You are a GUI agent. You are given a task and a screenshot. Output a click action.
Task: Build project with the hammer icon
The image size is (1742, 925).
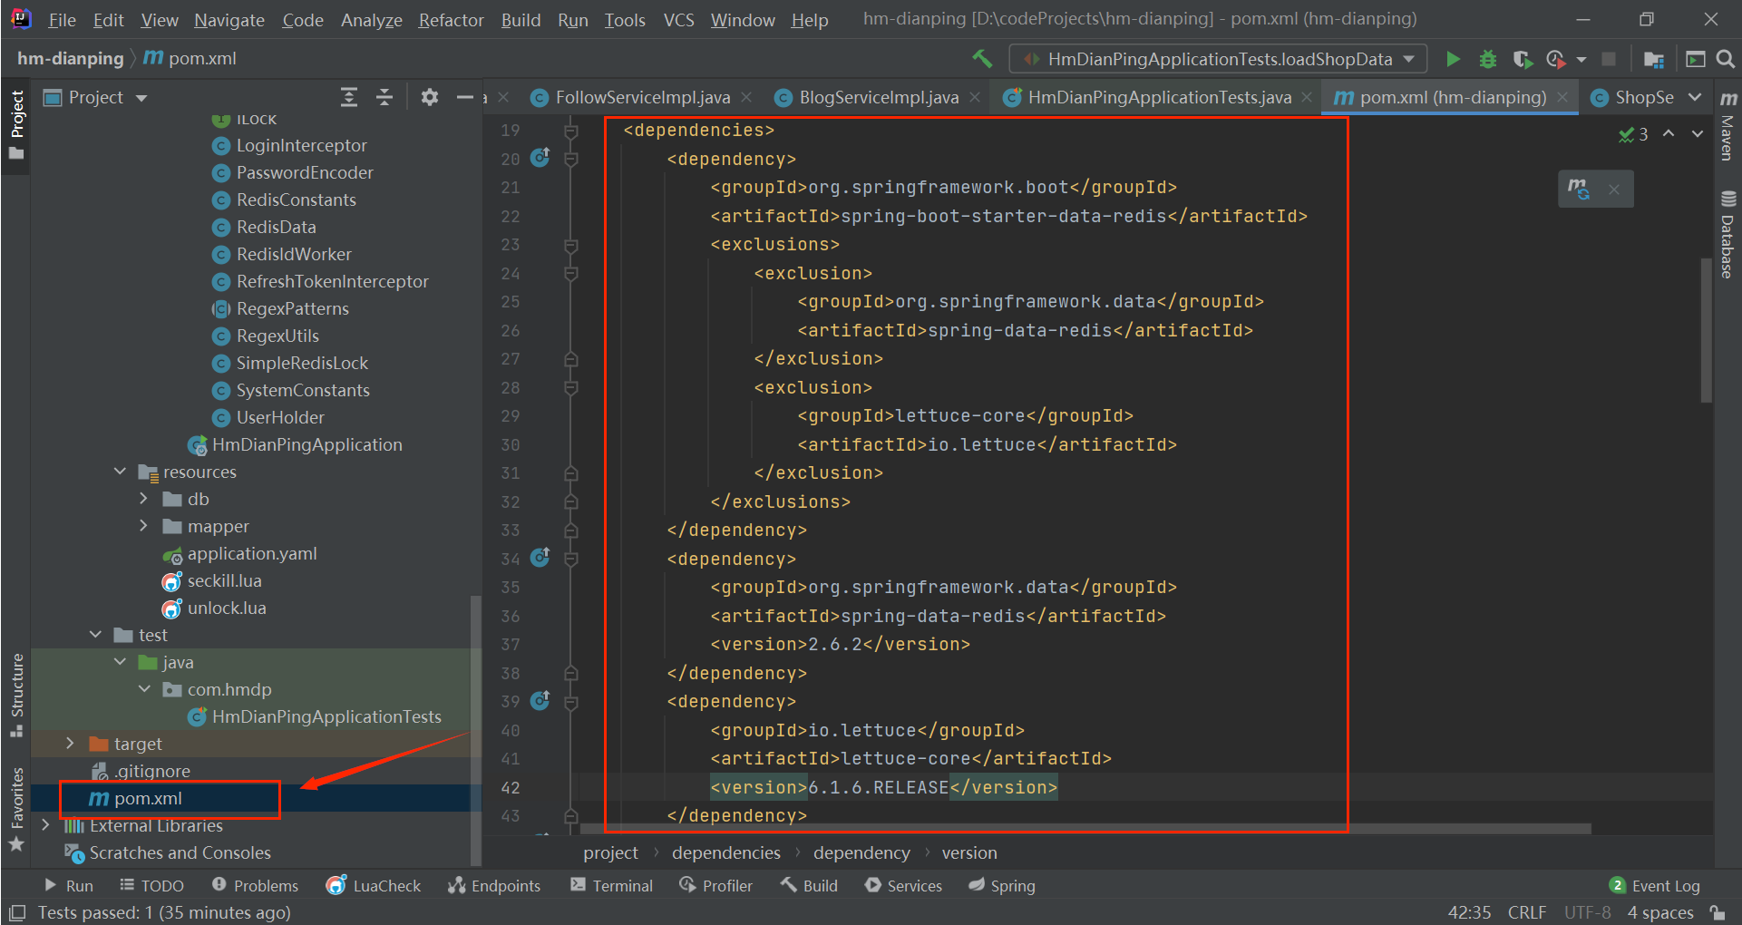click(x=982, y=59)
